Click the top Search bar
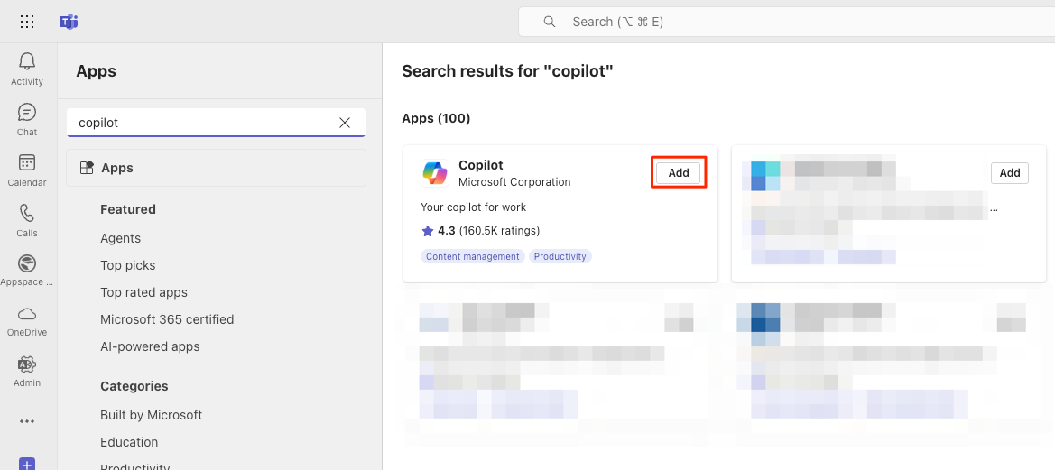The width and height of the screenshot is (1055, 470). pos(786,22)
